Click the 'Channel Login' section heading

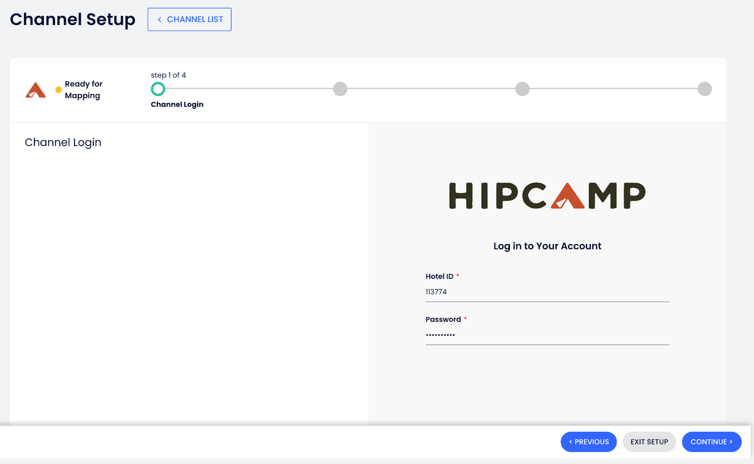[63, 142]
